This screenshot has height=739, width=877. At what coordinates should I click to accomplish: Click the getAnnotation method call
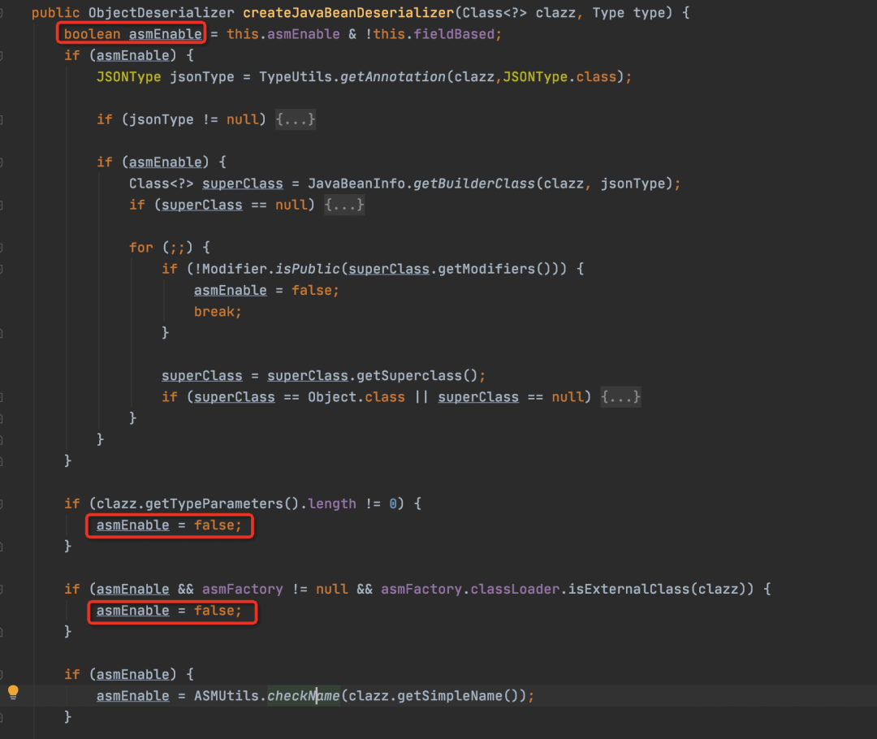click(x=393, y=76)
